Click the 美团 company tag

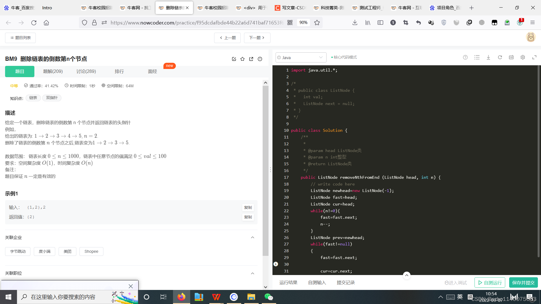click(x=67, y=251)
